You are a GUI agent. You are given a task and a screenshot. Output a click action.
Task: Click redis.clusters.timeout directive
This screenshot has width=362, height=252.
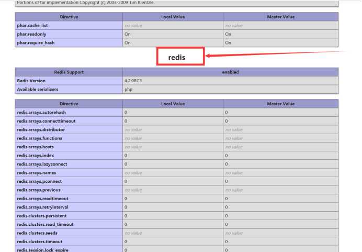[40, 242]
